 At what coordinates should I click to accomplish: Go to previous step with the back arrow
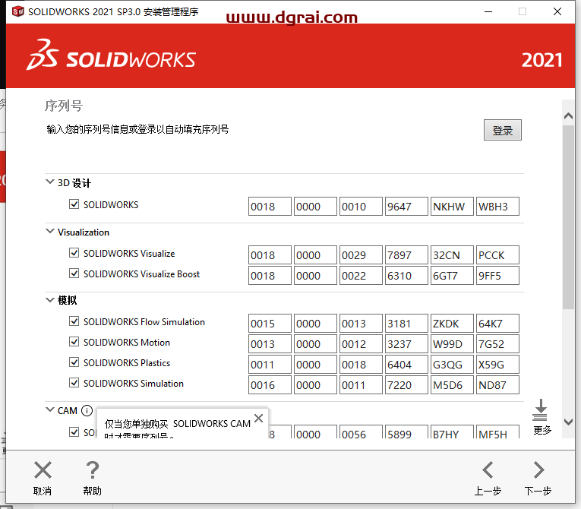(488, 470)
